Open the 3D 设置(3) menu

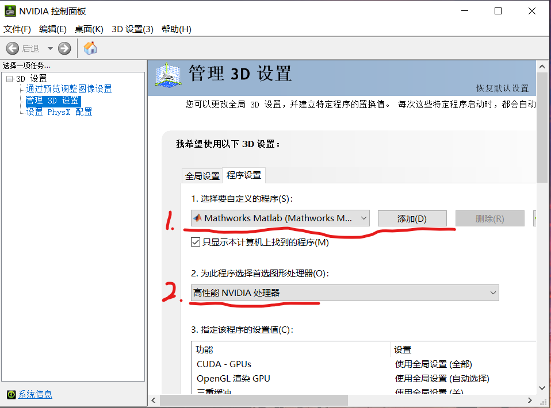[x=132, y=29]
